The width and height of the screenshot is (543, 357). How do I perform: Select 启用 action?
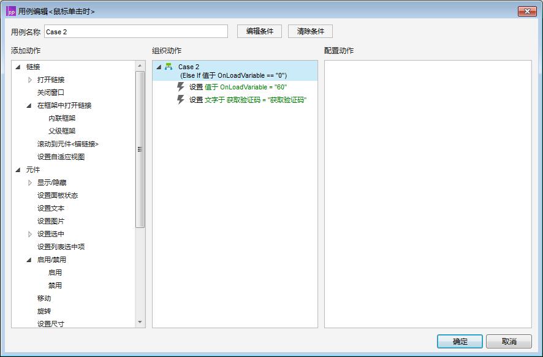(x=55, y=272)
